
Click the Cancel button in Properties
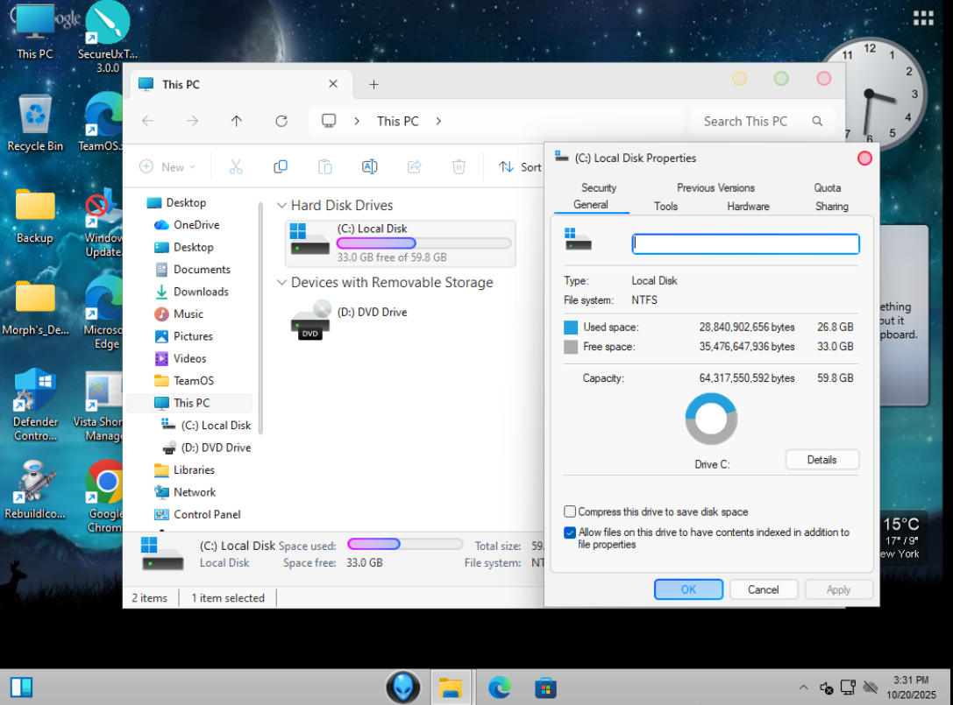(763, 589)
